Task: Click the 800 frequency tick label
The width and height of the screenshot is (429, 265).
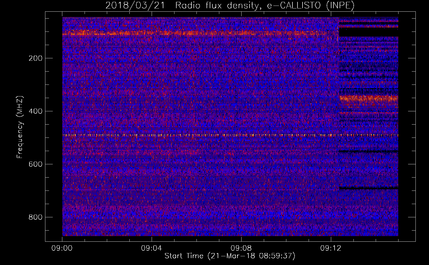Action: pos(36,217)
